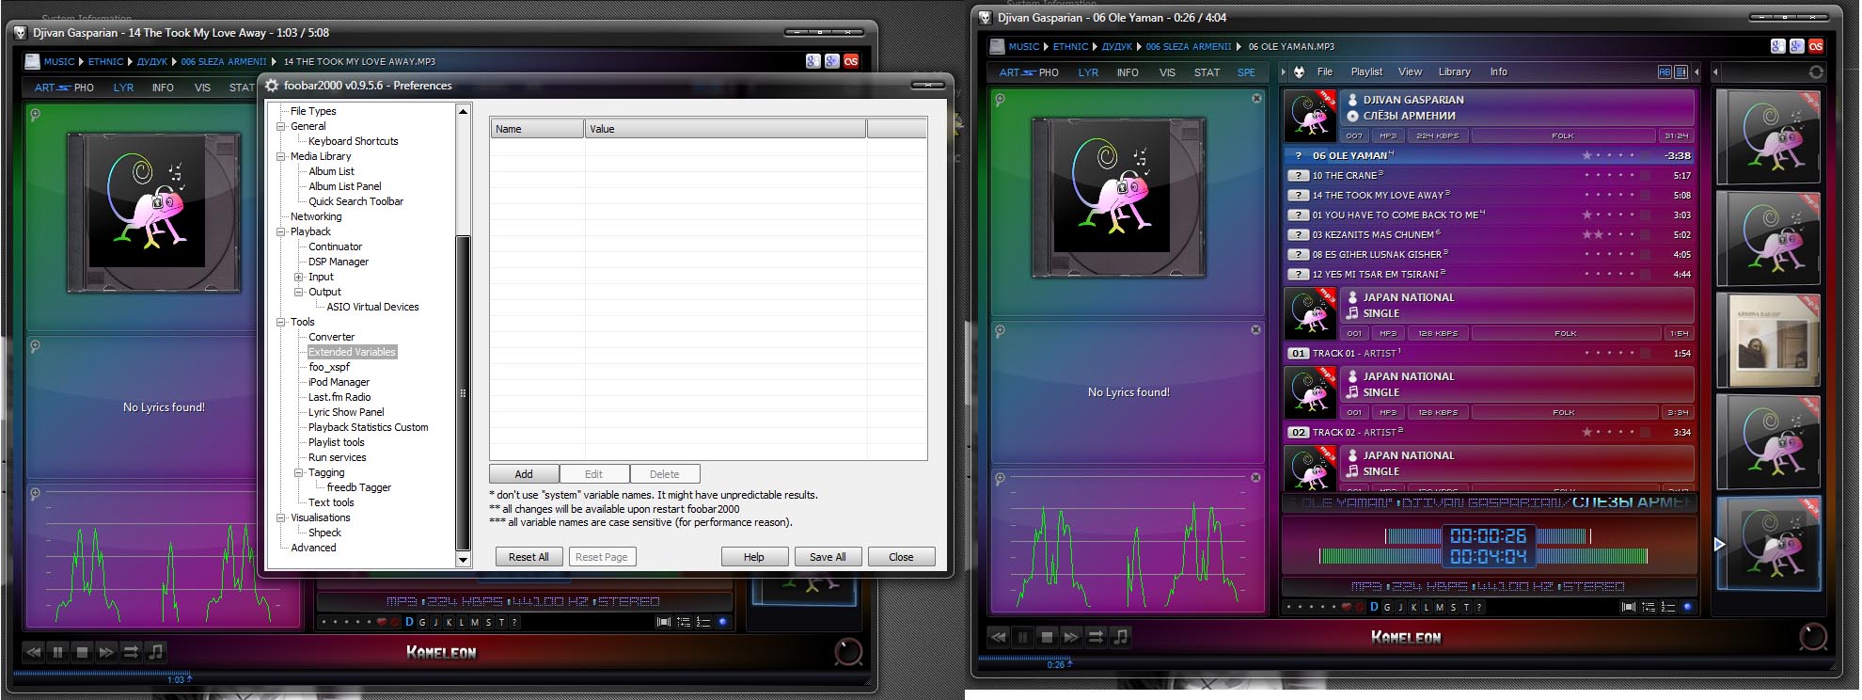The width and height of the screenshot is (1862, 700).
Task: Click the AB toggle icon in right player
Action: point(1665,72)
